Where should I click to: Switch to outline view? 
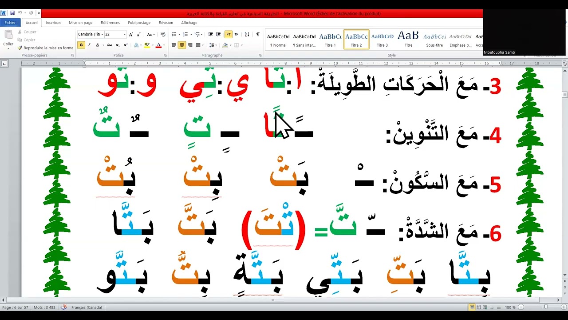pyautogui.click(x=492, y=307)
